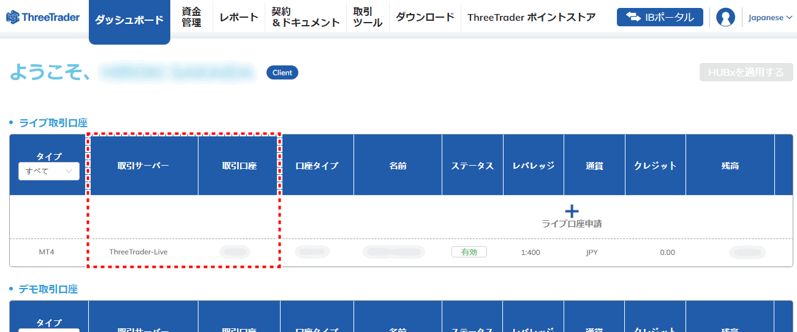Viewport: 797px width, 332px height.
Task: Click the デモ取引口座 section heading
Action: coord(48,289)
